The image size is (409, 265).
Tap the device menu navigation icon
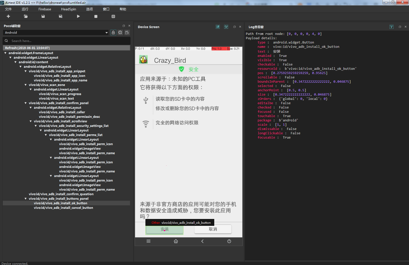(148, 241)
